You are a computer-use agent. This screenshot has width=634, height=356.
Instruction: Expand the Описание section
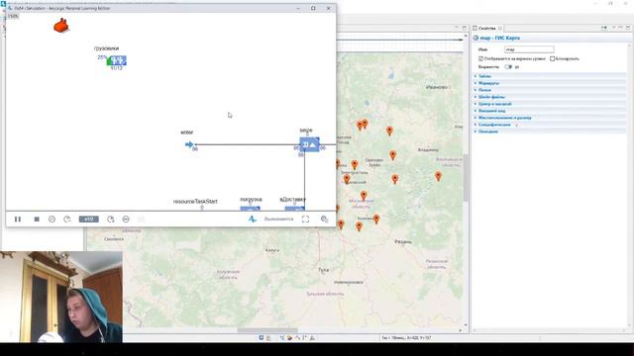550,132
